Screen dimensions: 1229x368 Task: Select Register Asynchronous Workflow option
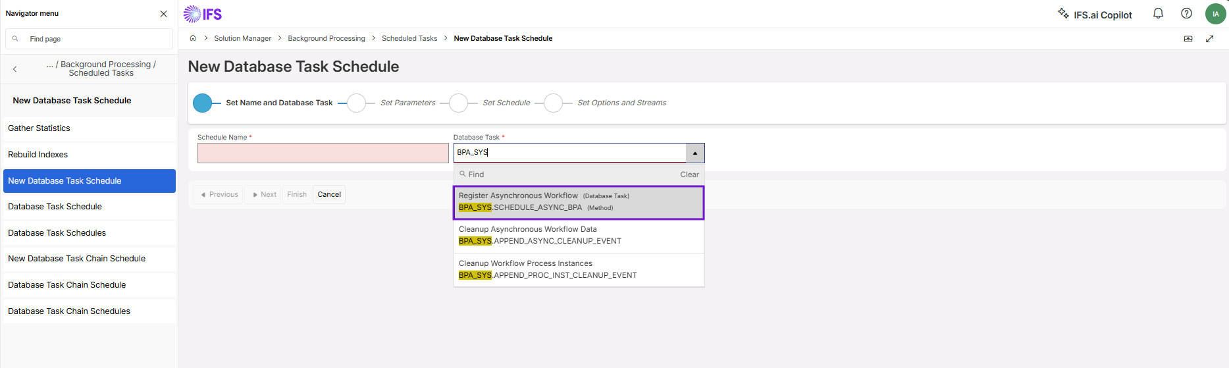pyautogui.click(x=579, y=202)
